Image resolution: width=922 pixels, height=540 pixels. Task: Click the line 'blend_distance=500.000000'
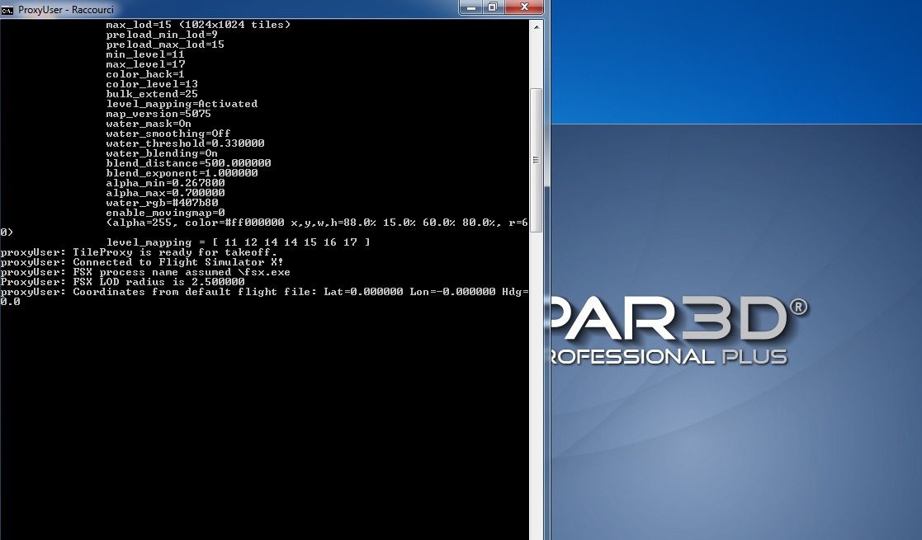point(188,163)
